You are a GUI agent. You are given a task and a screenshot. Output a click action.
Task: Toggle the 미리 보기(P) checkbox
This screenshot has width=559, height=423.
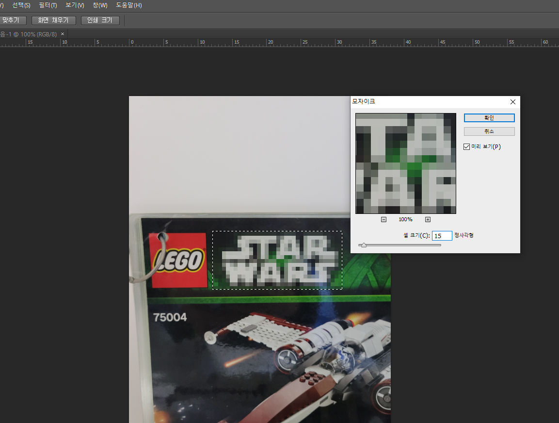tap(466, 146)
